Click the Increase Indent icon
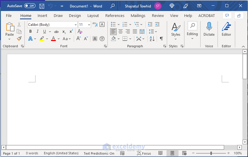 157,24
